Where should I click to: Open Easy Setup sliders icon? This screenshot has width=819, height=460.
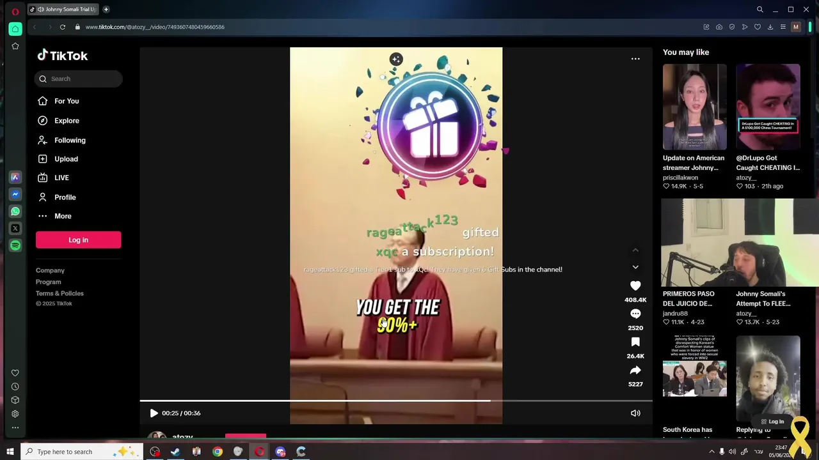tap(783, 27)
